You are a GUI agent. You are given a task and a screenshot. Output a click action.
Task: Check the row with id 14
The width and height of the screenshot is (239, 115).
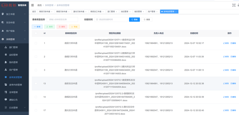click(x=36, y=97)
